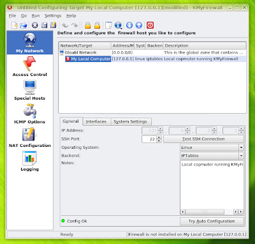Image resolution: width=255 pixels, height=244 pixels.
Task: Open the Access Control section
Action: pos(30,66)
